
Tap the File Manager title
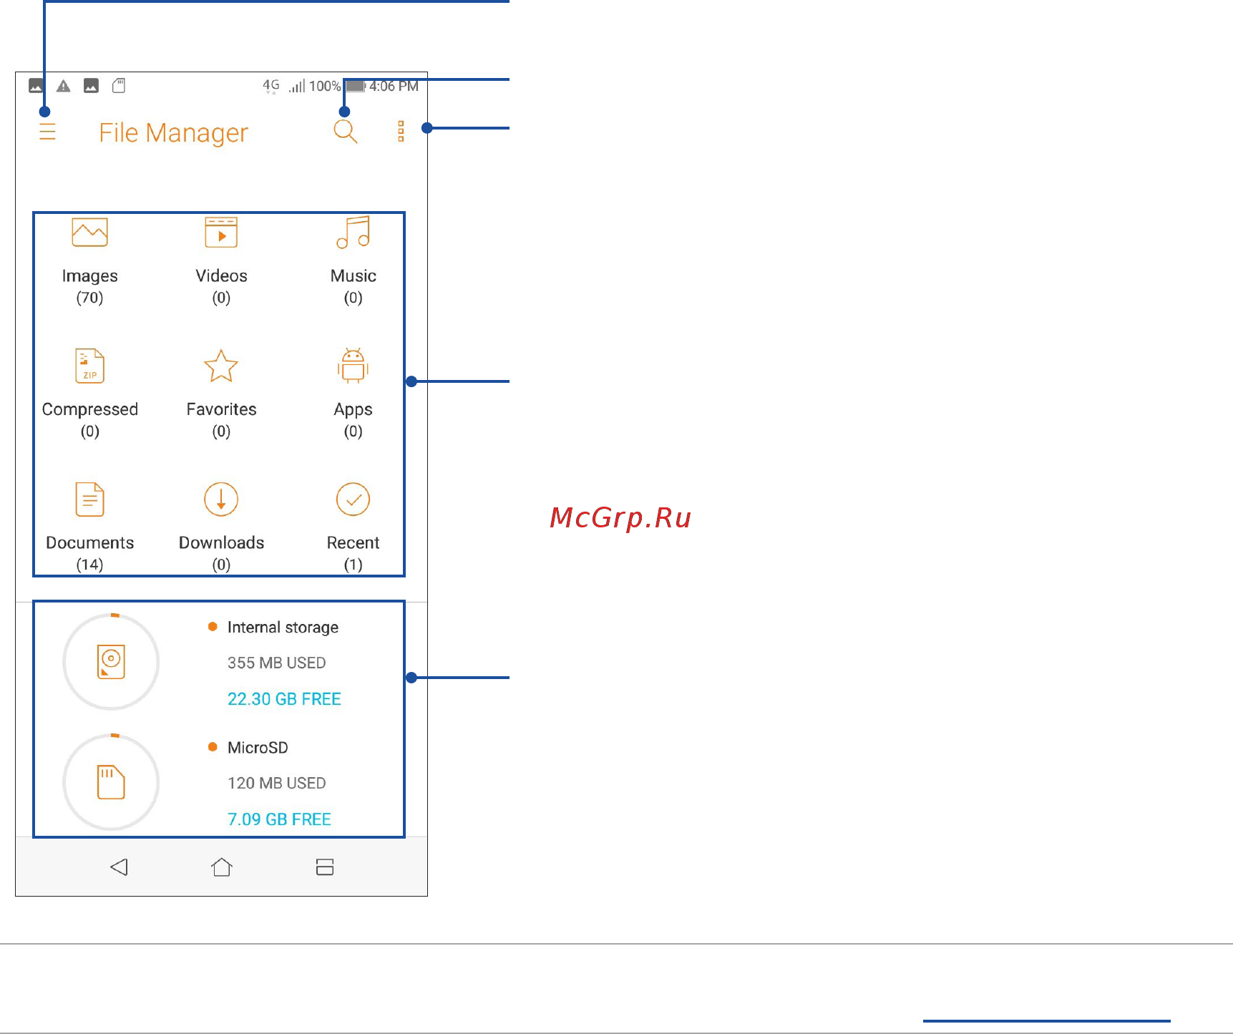tap(174, 133)
